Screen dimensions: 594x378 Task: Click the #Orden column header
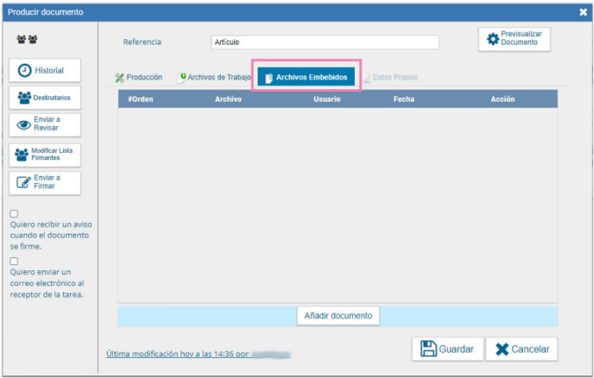[x=140, y=100]
